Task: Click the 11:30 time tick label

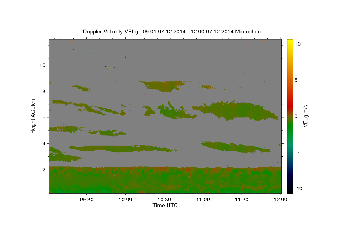Action: [242, 200]
